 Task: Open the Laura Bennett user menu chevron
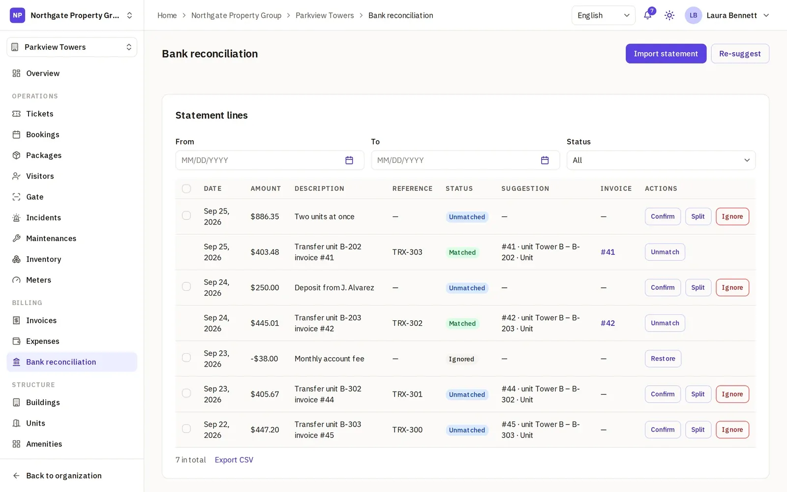[766, 15]
